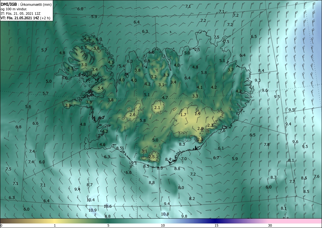Click the 2.5 value on the southern glacier

pyautogui.click(x=152, y=157)
